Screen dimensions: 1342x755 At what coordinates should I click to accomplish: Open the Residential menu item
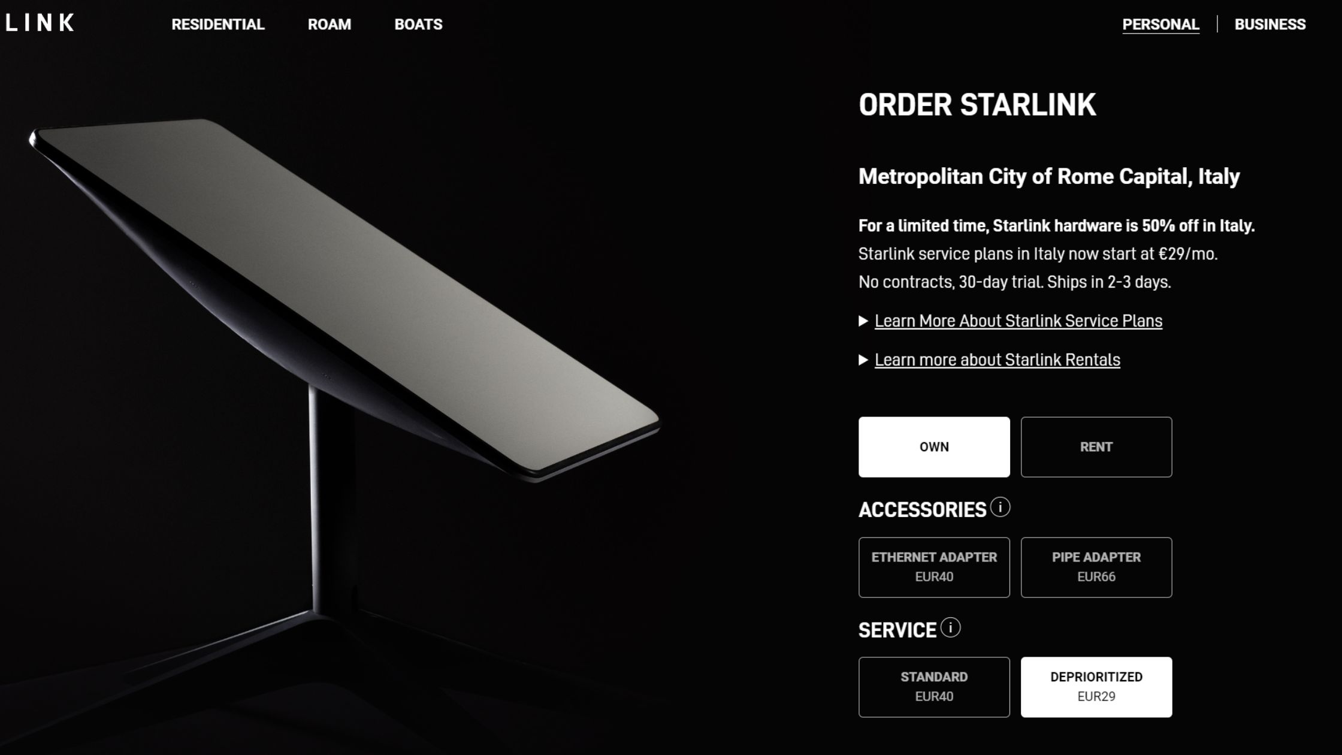click(x=218, y=25)
